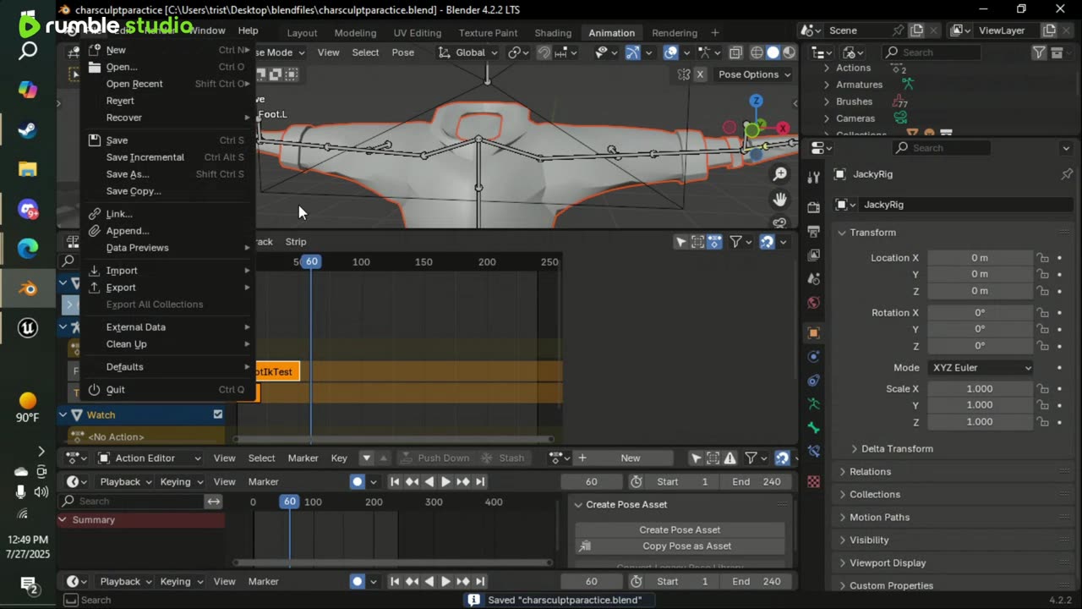
Task: Open the Tool properties tab icon
Action: click(x=813, y=177)
